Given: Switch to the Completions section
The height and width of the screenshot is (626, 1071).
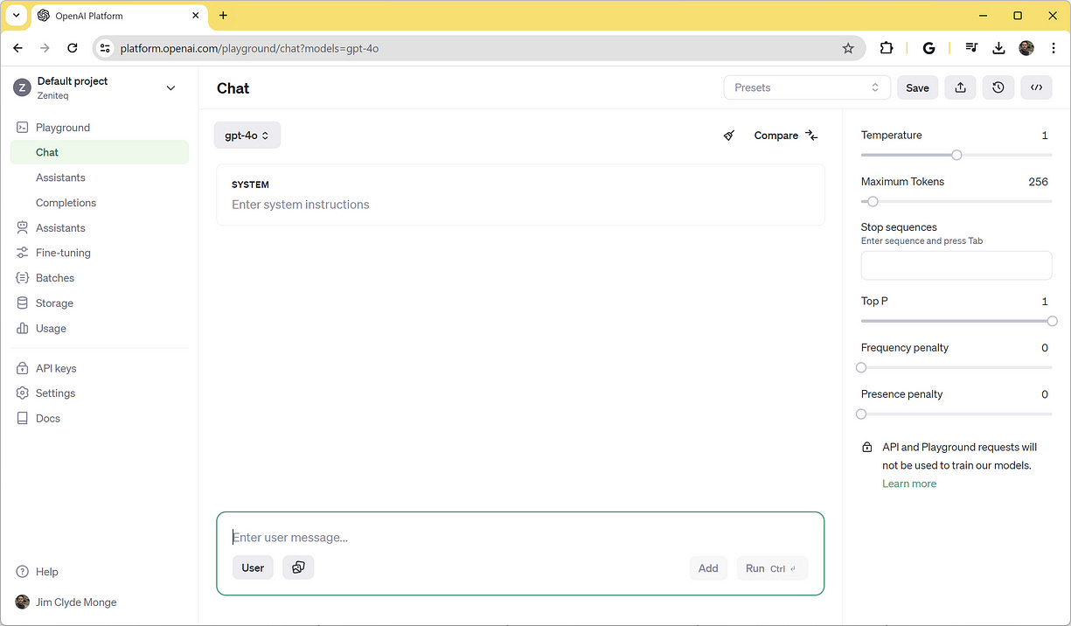Looking at the screenshot, I should click(66, 202).
